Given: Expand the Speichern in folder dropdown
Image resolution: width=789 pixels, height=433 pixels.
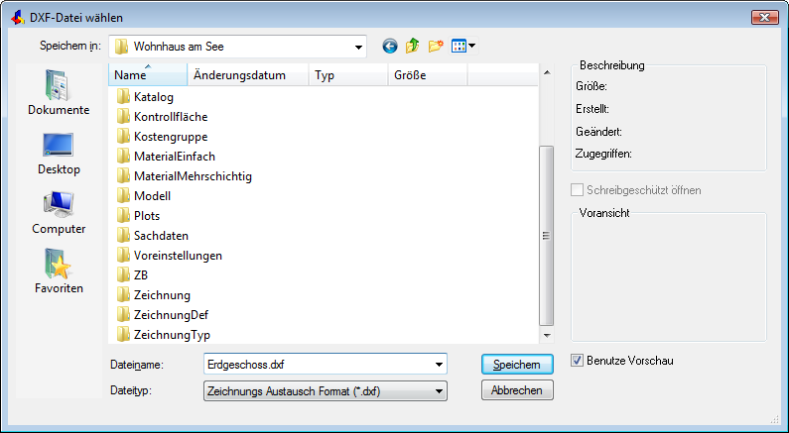Looking at the screenshot, I should 358,48.
